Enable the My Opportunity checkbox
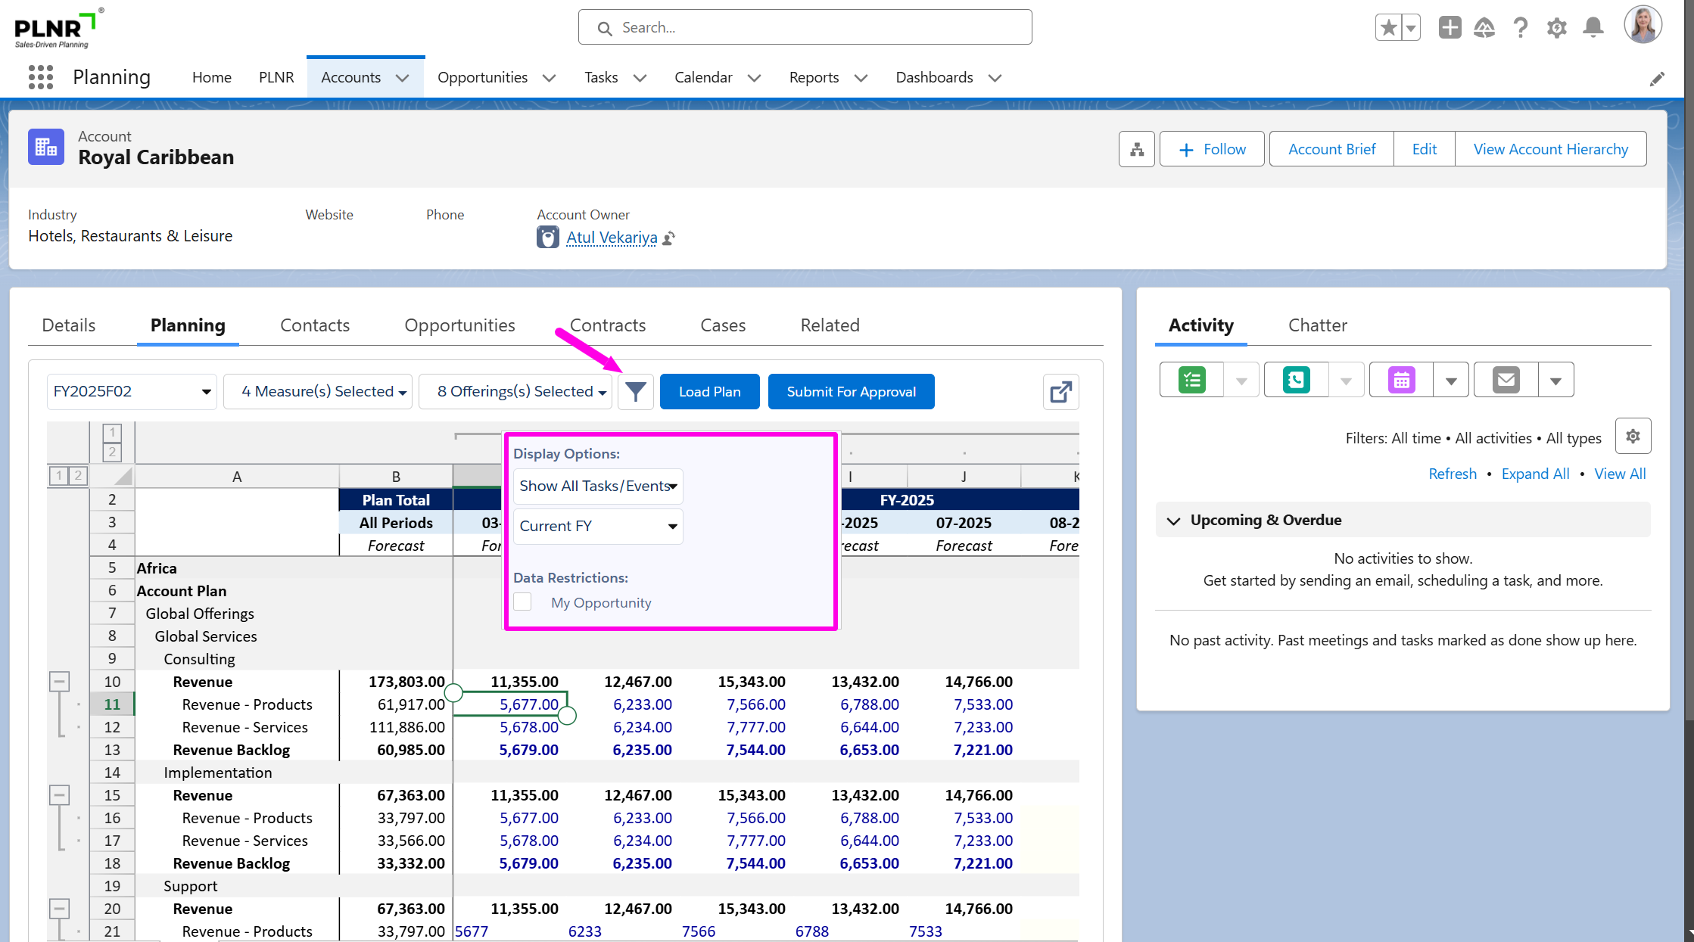The height and width of the screenshot is (942, 1694). pos(522,602)
